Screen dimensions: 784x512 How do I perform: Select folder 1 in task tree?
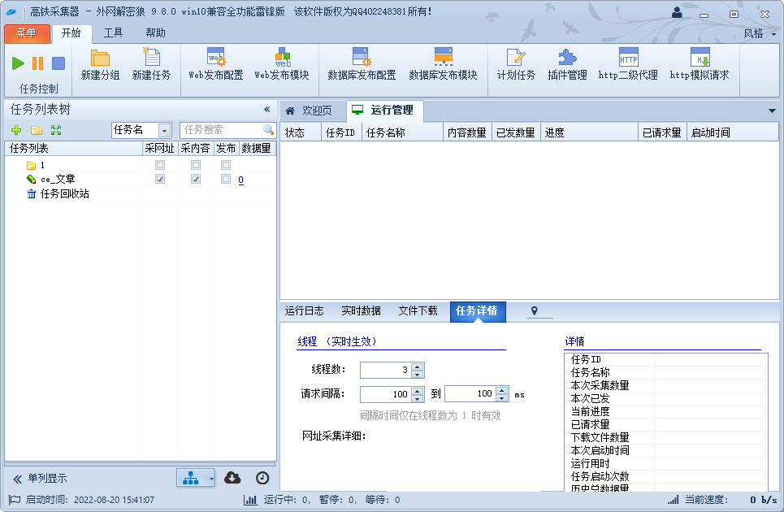[42, 165]
